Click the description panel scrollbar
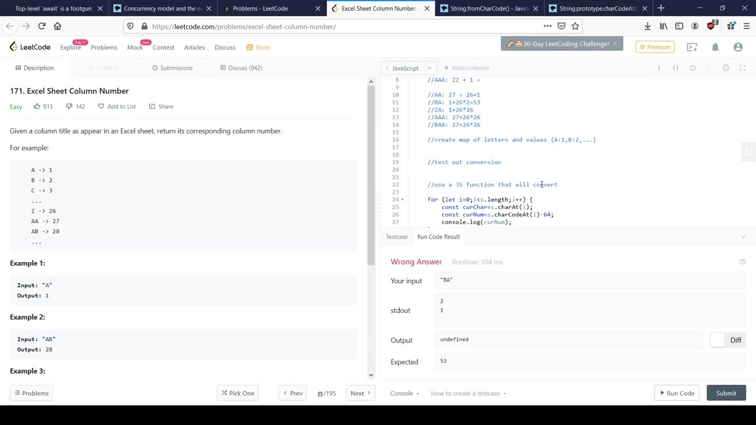The width and height of the screenshot is (756, 425). point(371,177)
